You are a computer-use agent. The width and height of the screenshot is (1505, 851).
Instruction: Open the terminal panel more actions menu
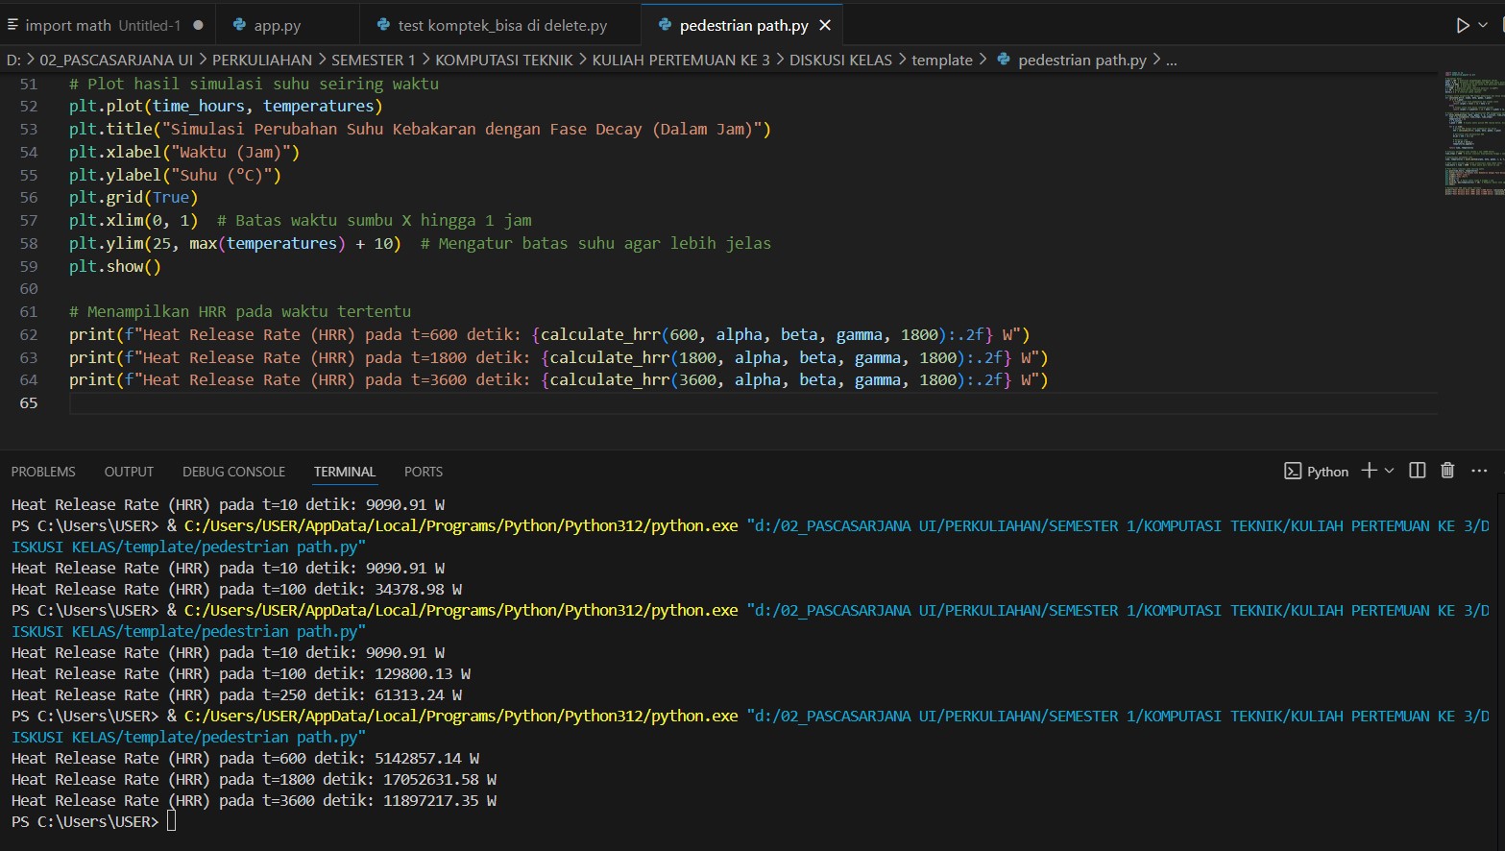click(x=1479, y=471)
